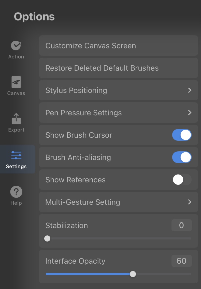Open the Multi-Gesture Setting row
Viewport: 201px width, 289px height.
coord(119,202)
